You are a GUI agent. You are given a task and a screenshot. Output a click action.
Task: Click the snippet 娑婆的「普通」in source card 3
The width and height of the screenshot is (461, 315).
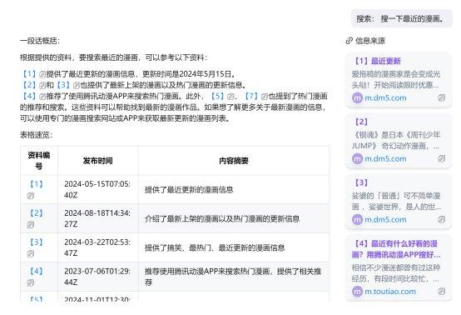[x=396, y=202]
